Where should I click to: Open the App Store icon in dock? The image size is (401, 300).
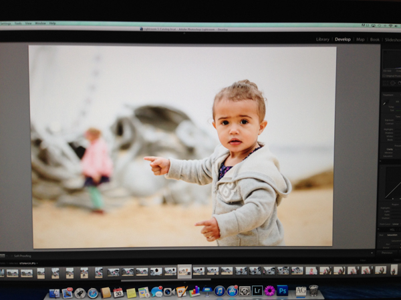232,291
